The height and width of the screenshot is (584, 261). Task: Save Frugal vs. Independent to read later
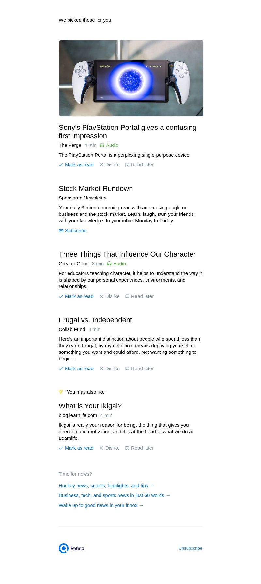tap(139, 369)
